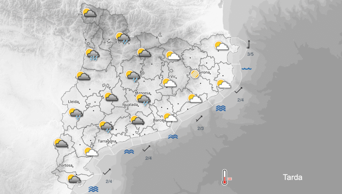Click the partly cloudy icon at Vielha
342x194 pixels.
tap(90, 13)
